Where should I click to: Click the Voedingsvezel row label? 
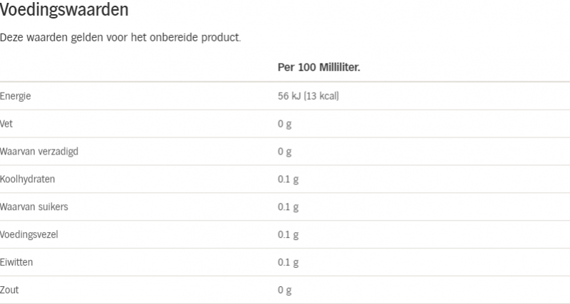28,235
